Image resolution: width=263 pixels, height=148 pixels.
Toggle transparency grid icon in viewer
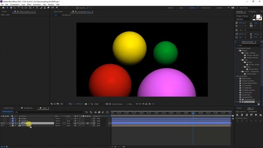110,104
